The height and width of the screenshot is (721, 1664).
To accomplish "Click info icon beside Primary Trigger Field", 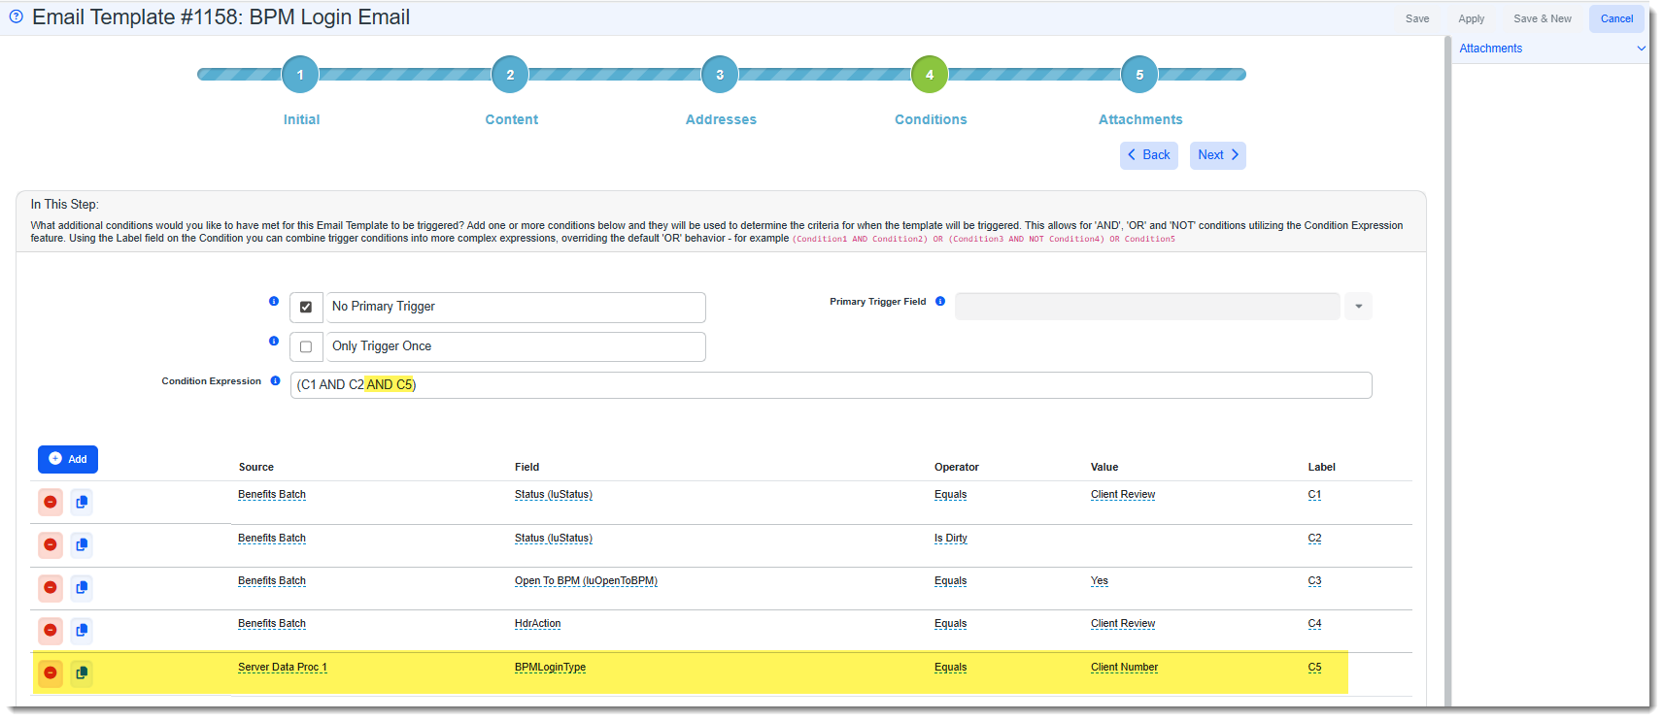I will point(940,302).
